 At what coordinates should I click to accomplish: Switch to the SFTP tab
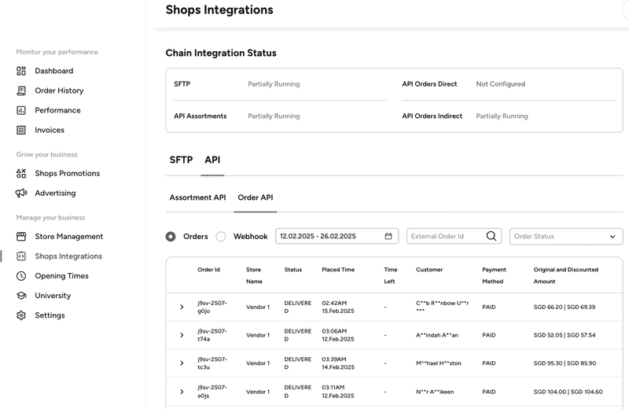[x=181, y=160]
